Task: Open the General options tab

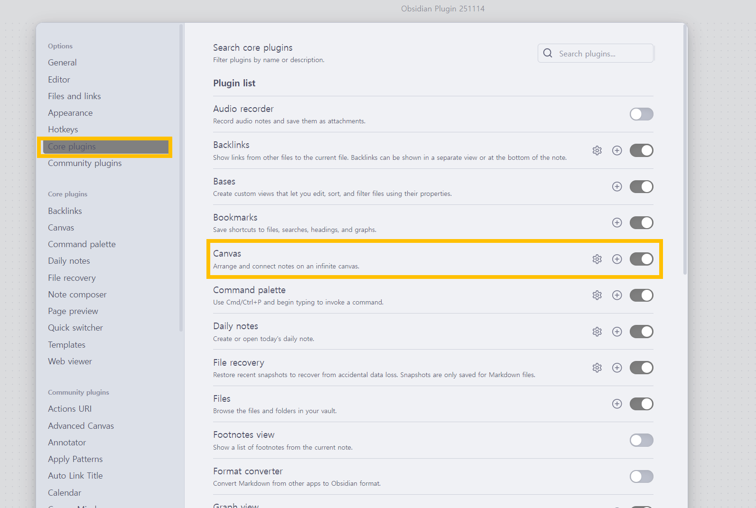Action: [x=62, y=63]
